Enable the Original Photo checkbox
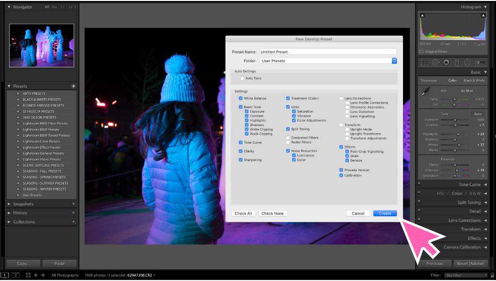Image resolution: width=496 pixels, height=281 pixels. coord(421,51)
